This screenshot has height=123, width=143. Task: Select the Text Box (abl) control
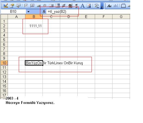point(32,6)
